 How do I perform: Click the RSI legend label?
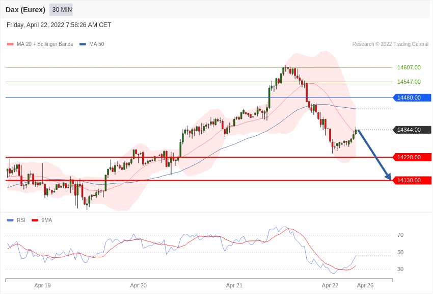click(x=21, y=220)
